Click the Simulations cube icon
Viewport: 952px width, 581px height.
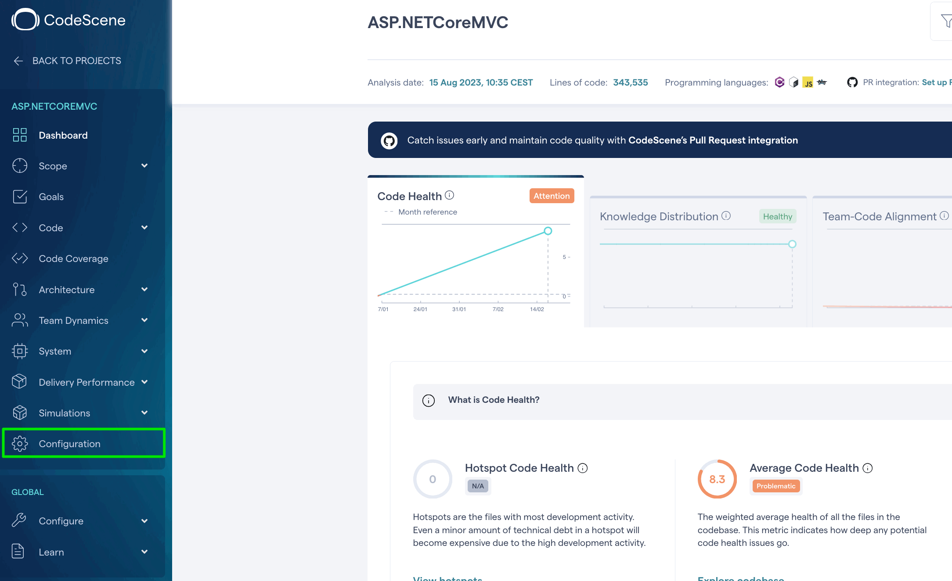pyautogui.click(x=20, y=413)
